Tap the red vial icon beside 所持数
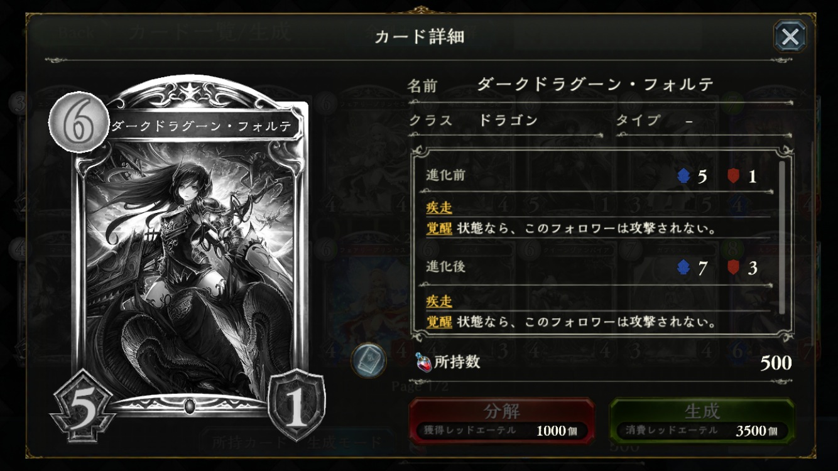The height and width of the screenshot is (471, 838). (x=423, y=362)
